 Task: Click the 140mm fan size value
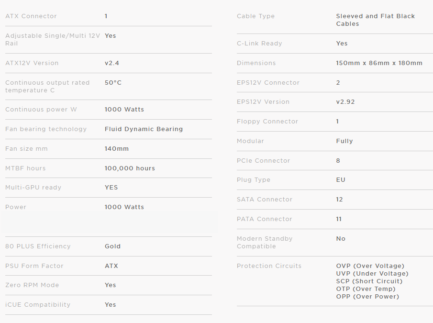(x=117, y=149)
